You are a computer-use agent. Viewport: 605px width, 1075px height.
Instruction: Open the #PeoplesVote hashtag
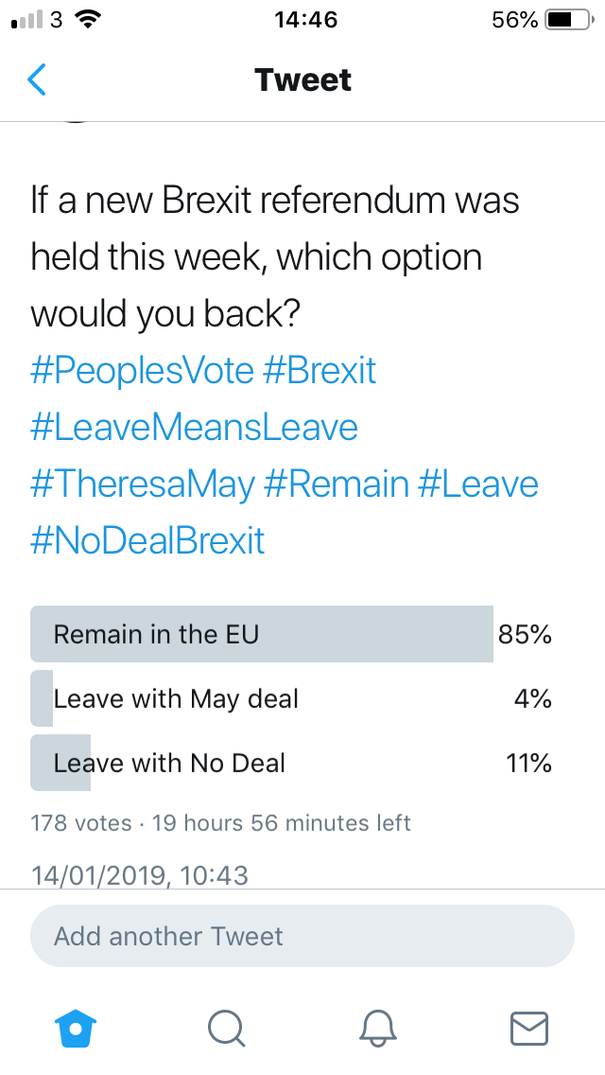tap(142, 370)
